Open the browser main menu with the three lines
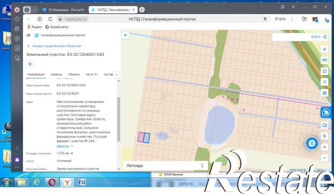This screenshot has width=334, height=194. 294,7
